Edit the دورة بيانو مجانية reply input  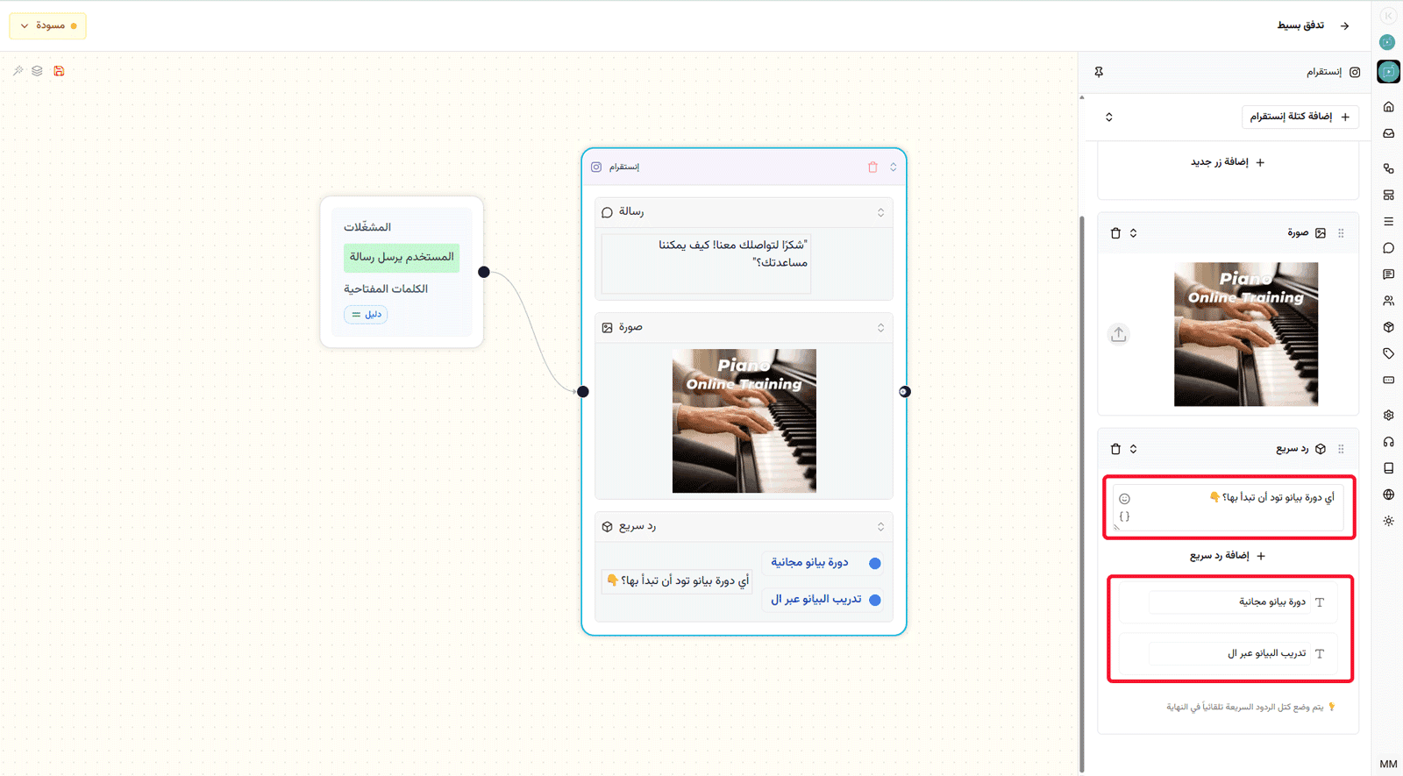point(1229,602)
